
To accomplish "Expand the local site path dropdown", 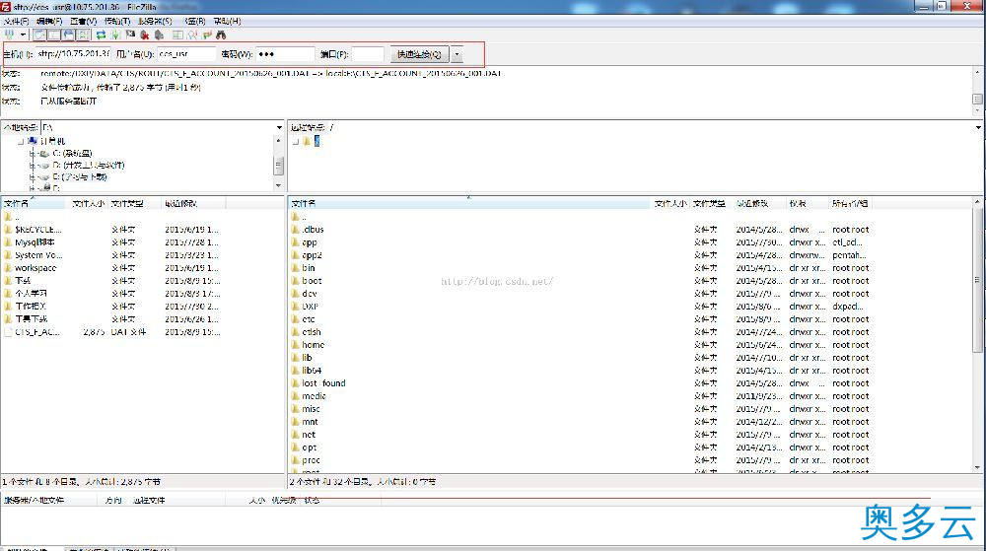I will (x=279, y=127).
